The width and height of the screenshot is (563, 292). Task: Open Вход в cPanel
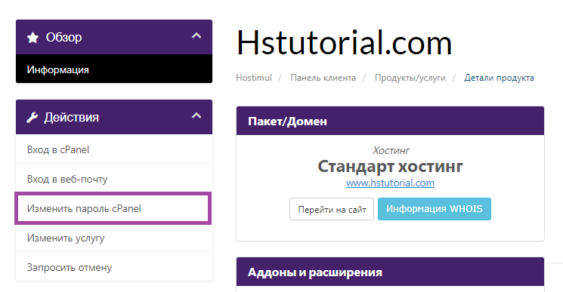click(114, 149)
